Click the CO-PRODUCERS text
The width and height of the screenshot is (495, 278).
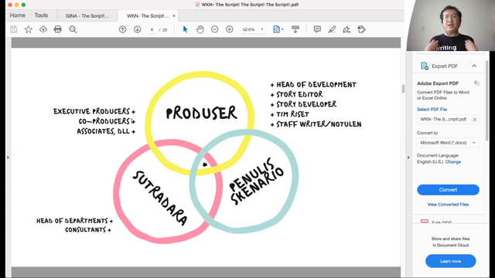pos(104,121)
